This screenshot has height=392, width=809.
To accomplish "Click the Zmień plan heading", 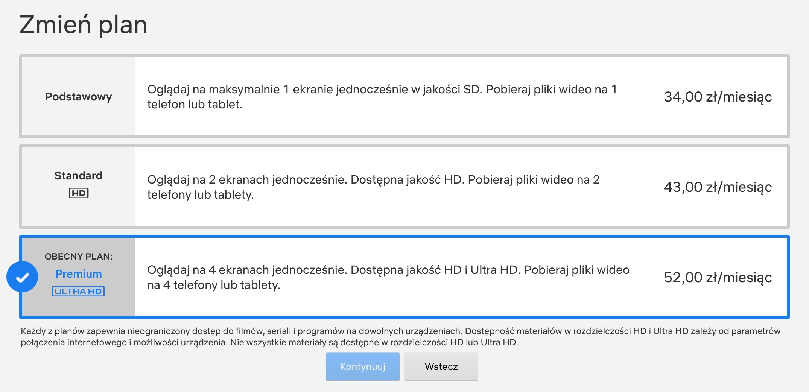I will (x=84, y=25).
